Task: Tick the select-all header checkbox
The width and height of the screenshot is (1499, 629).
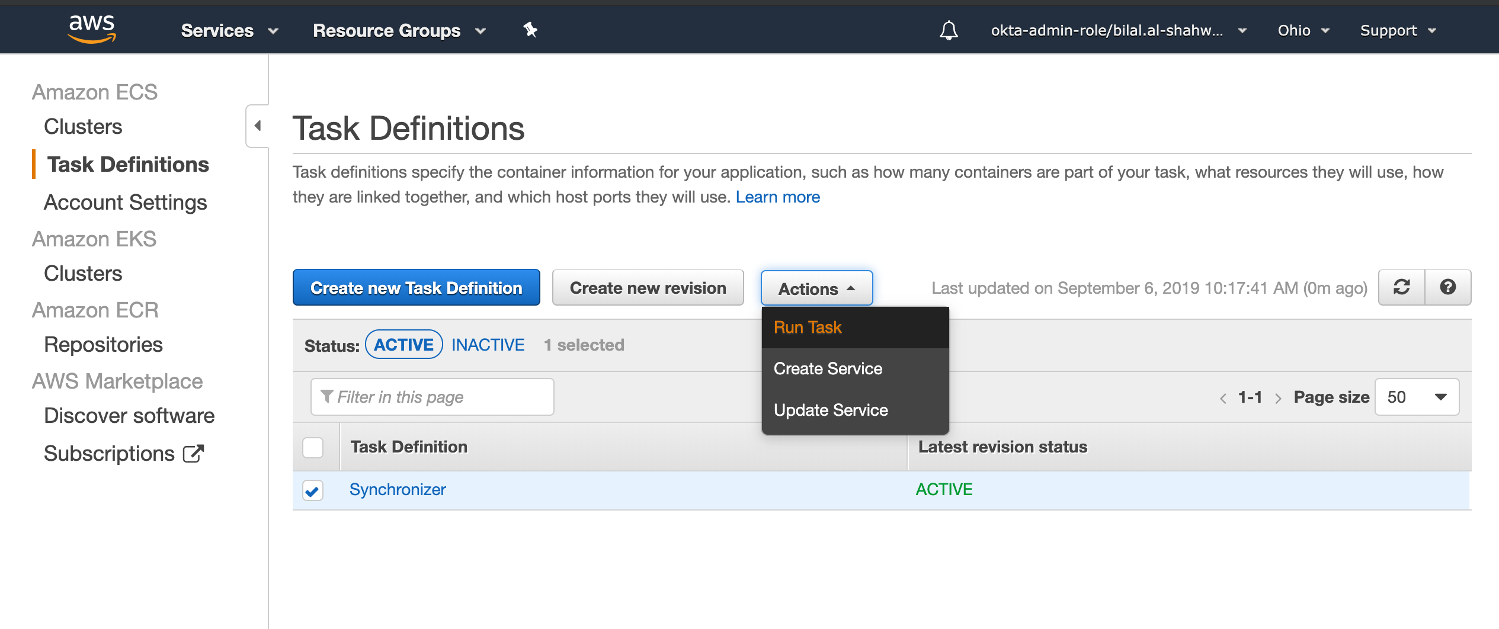Action: pos(313,447)
